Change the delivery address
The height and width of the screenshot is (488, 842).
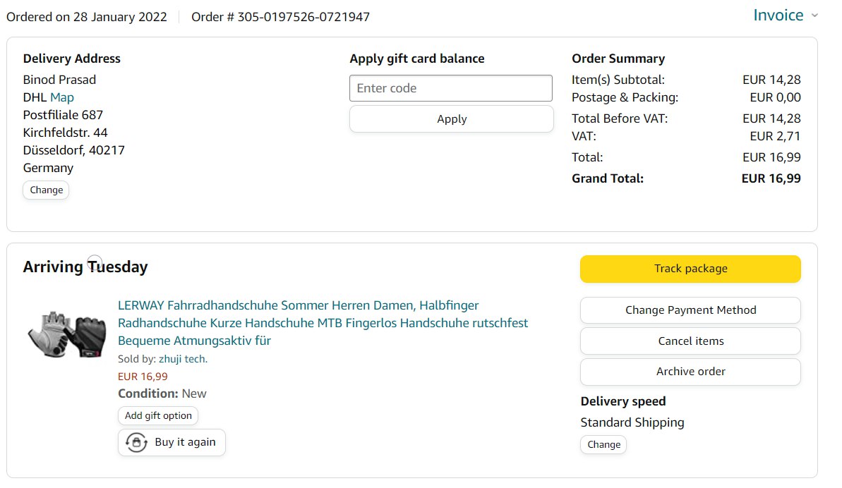point(46,190)
